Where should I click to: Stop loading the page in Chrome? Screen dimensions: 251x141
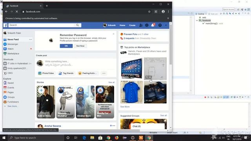click(17, 11)
